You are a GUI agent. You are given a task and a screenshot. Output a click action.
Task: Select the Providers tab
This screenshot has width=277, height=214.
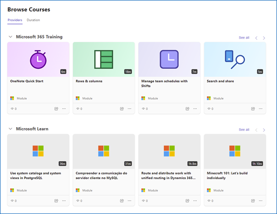pos(15,20)
